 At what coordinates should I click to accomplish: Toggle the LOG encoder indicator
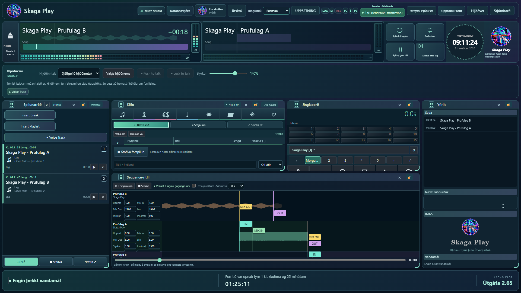[325, 11]
